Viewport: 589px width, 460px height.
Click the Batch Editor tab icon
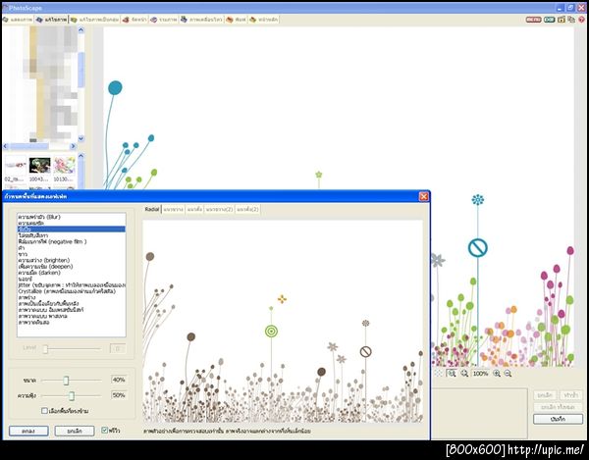[x=74, y=20]
